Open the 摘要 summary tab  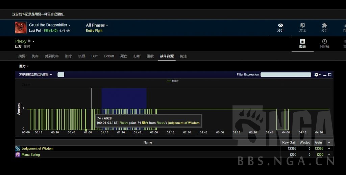click(22, 56)
